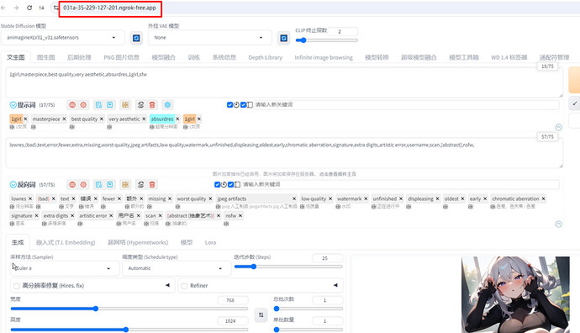Refresh the Stable Diffusion model list
Viewport: 580px width, 333px height.
(x=136, y=38)
